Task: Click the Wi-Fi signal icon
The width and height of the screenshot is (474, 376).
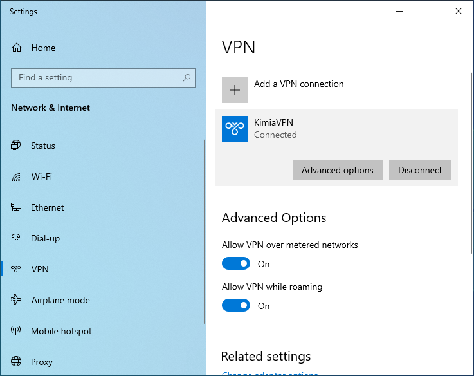Action: coord(17,176)
